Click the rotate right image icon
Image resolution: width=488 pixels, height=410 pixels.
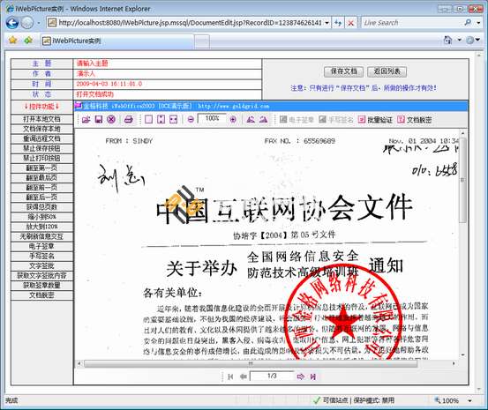pos(263,119)
